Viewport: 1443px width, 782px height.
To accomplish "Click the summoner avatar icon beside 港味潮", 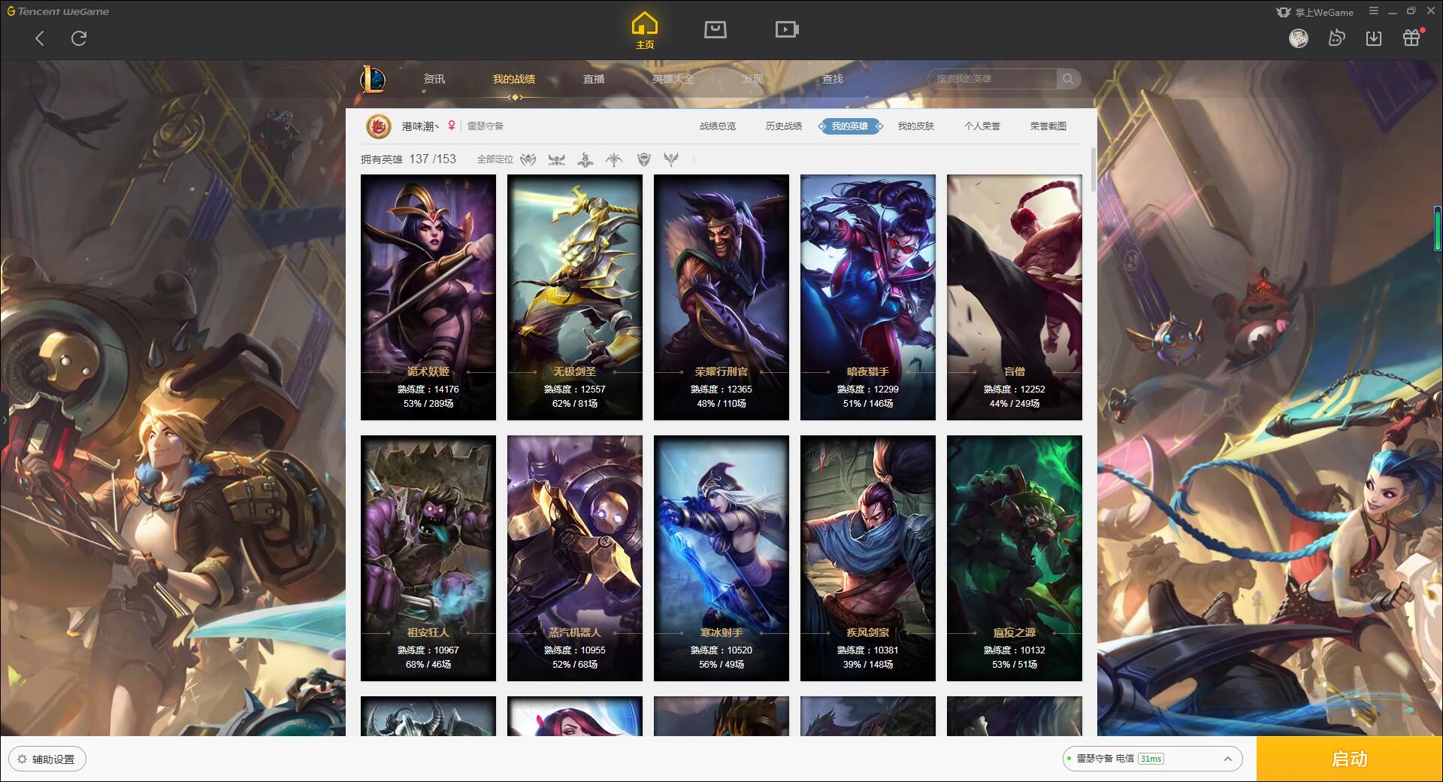I will point(379,126).
